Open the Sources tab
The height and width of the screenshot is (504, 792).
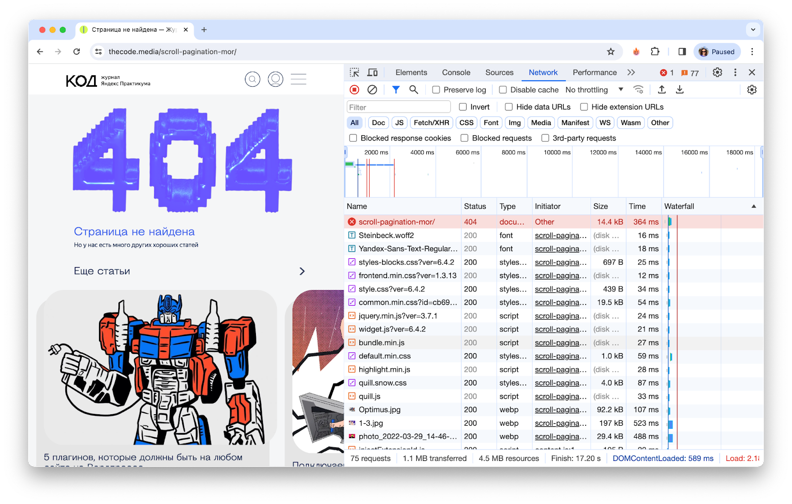click(x=499, y=72)
